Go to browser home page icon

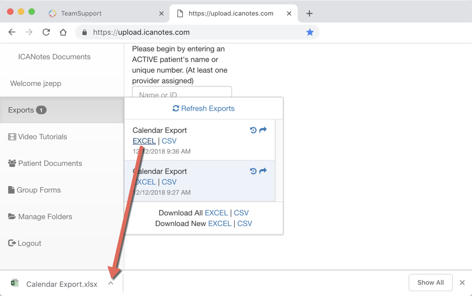coord(63,32)
